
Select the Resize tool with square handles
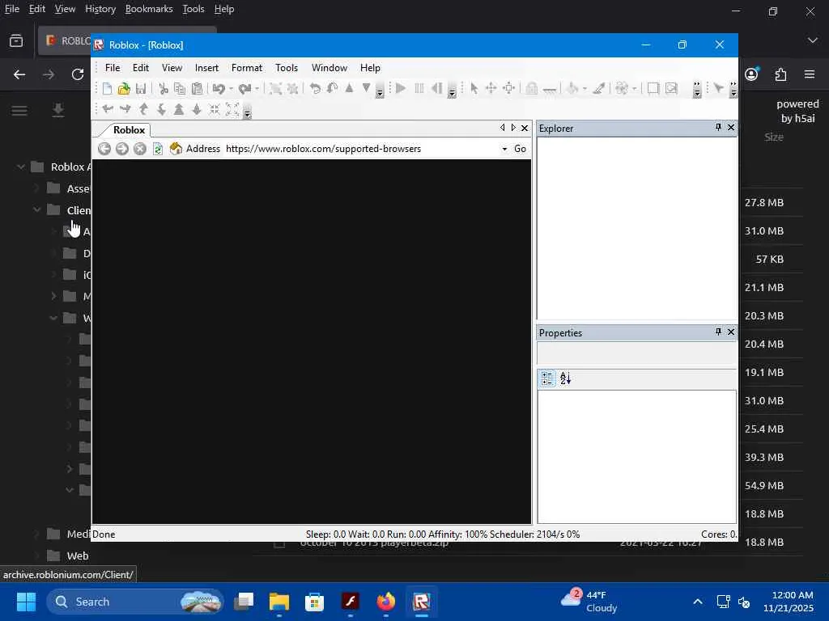pos(509,89)
